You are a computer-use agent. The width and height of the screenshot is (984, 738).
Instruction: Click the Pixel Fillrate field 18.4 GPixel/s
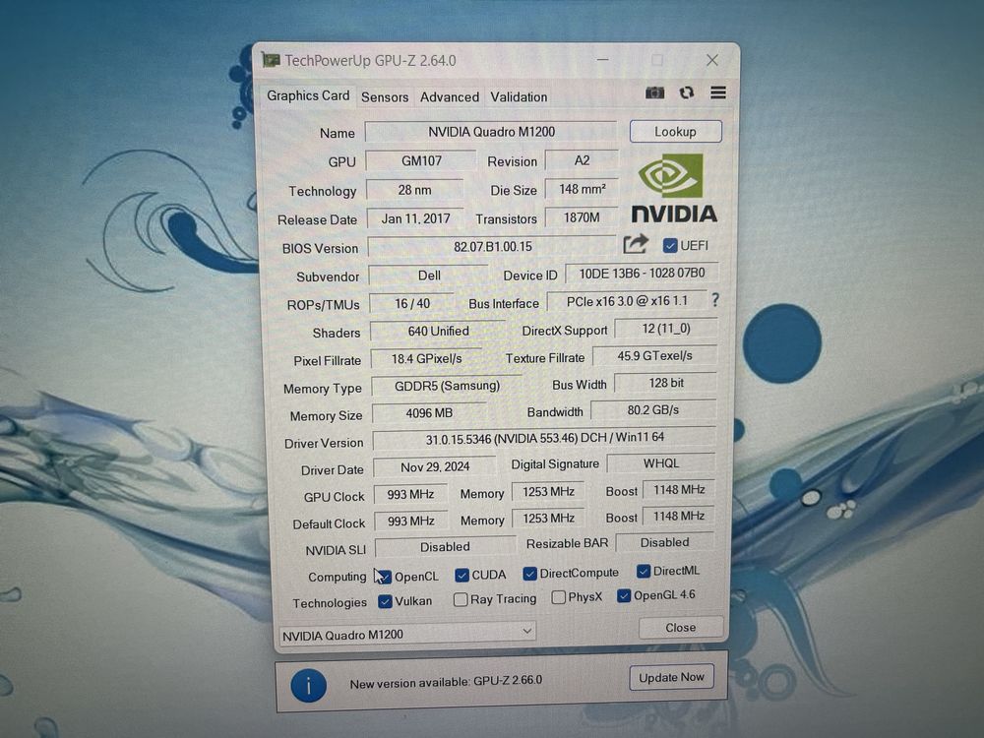(x=427, y=359)
